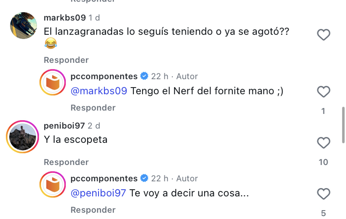The image size is (346, 219).
Task: Tap heart on "Te voy a decir una cosa" reply
Action: (x=323, y=194)
